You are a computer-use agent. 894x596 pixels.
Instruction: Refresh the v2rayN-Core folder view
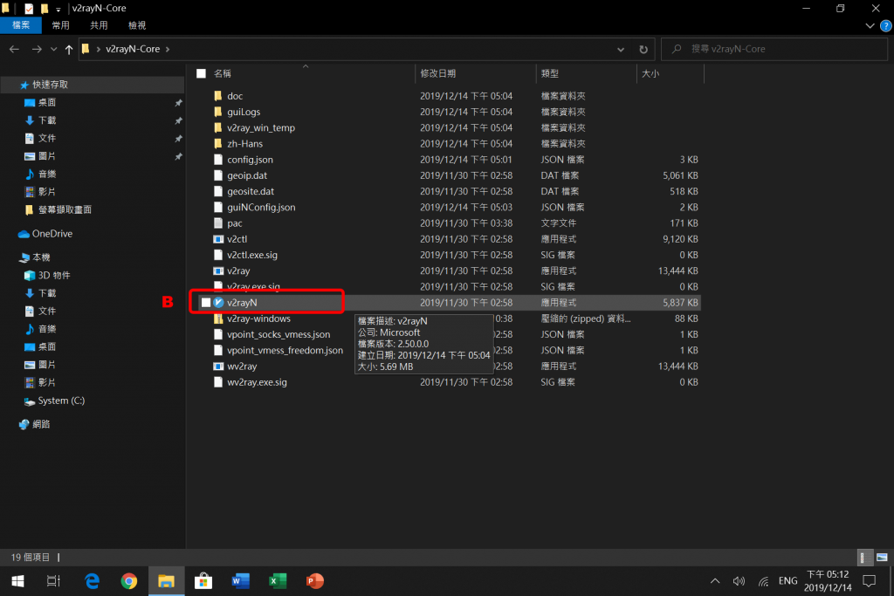coord(643,49)
